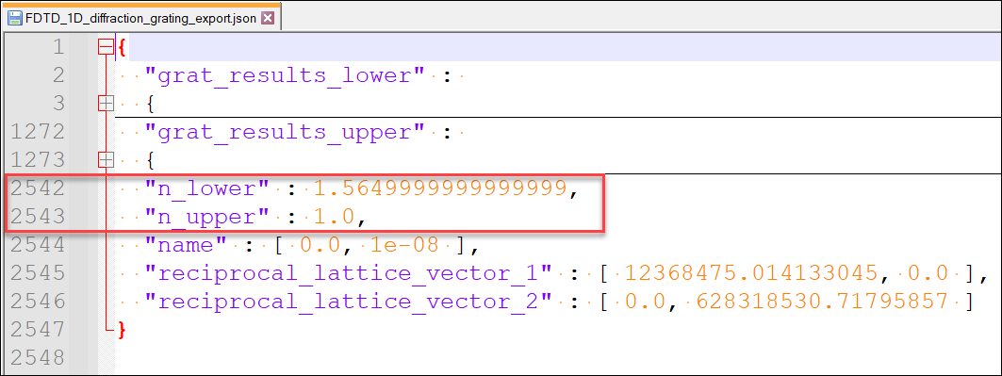Click the n_upper value 1.0
The width and height of the screenshot is (1002, 376).
click(334, 217)
